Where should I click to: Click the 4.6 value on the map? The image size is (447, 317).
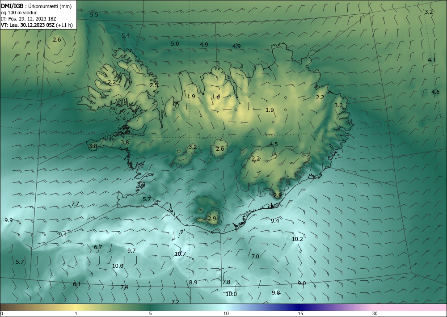(435, 92)
